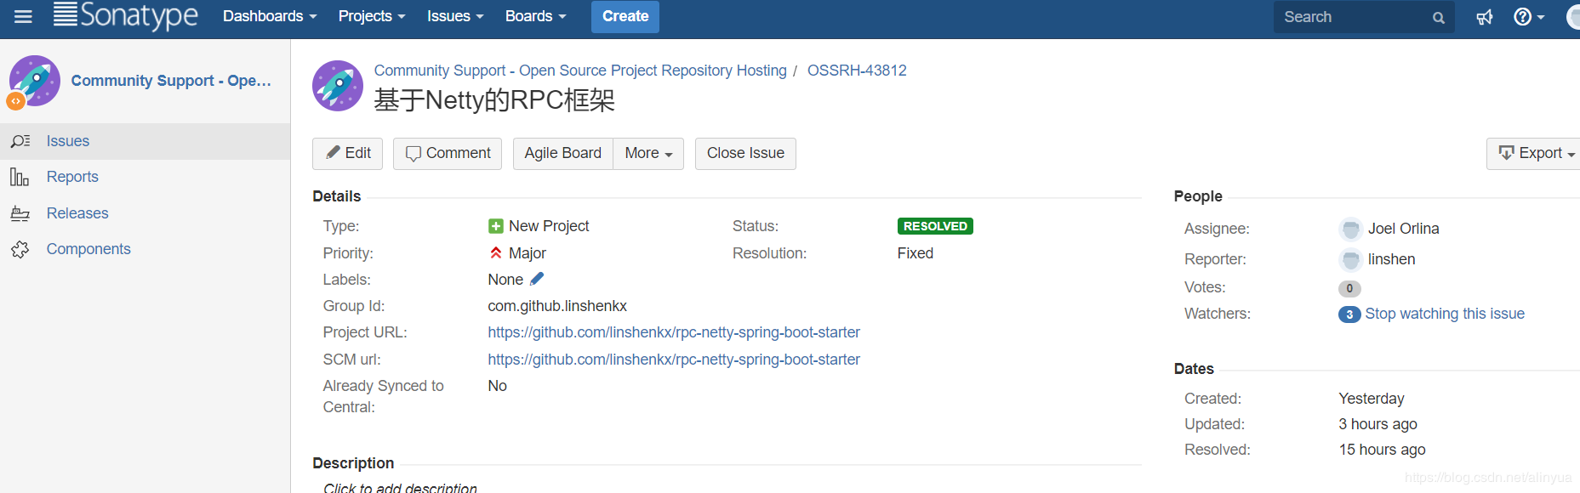Click the Updated time 3 hours ago
This screenshot has width=1580, height=493.
point(1378,424)
